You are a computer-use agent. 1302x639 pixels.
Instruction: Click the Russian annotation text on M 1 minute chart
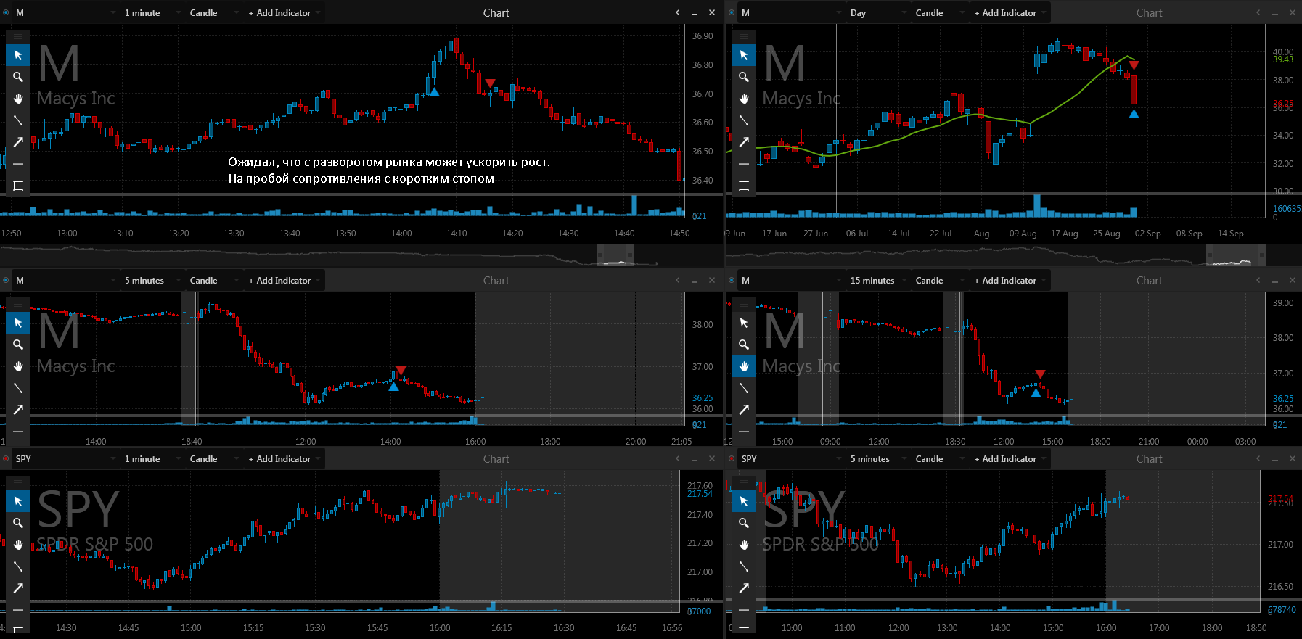coord(389,170)
